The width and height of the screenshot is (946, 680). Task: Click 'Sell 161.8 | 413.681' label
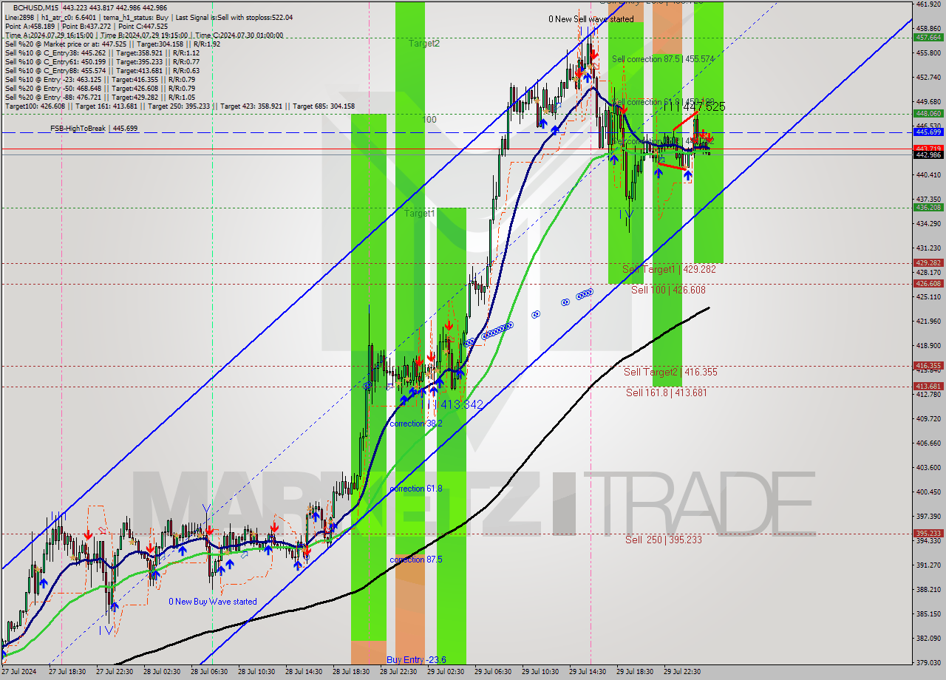click(x=667, y=392)
